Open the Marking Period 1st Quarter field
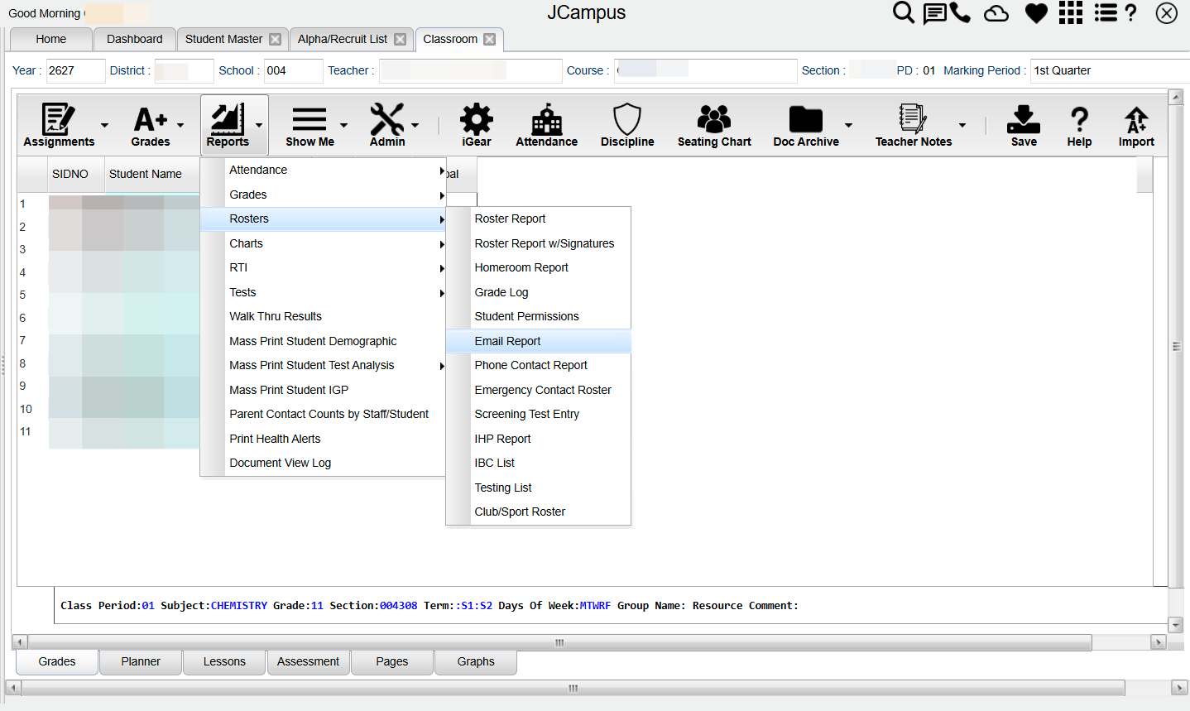The width and height of the screenshot is (1190, 711). (1110, 70)
